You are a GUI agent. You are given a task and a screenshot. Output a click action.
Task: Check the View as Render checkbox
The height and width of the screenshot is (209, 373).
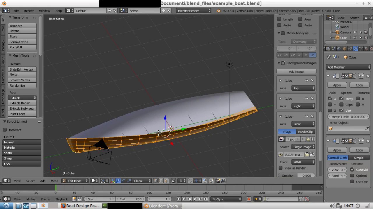(281, 168)
